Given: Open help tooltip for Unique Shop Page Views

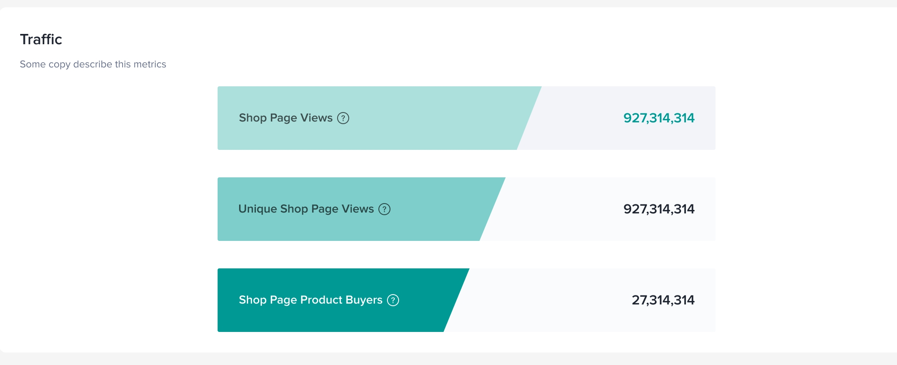Looking at the screenshot, I should (x=384, y=209).
